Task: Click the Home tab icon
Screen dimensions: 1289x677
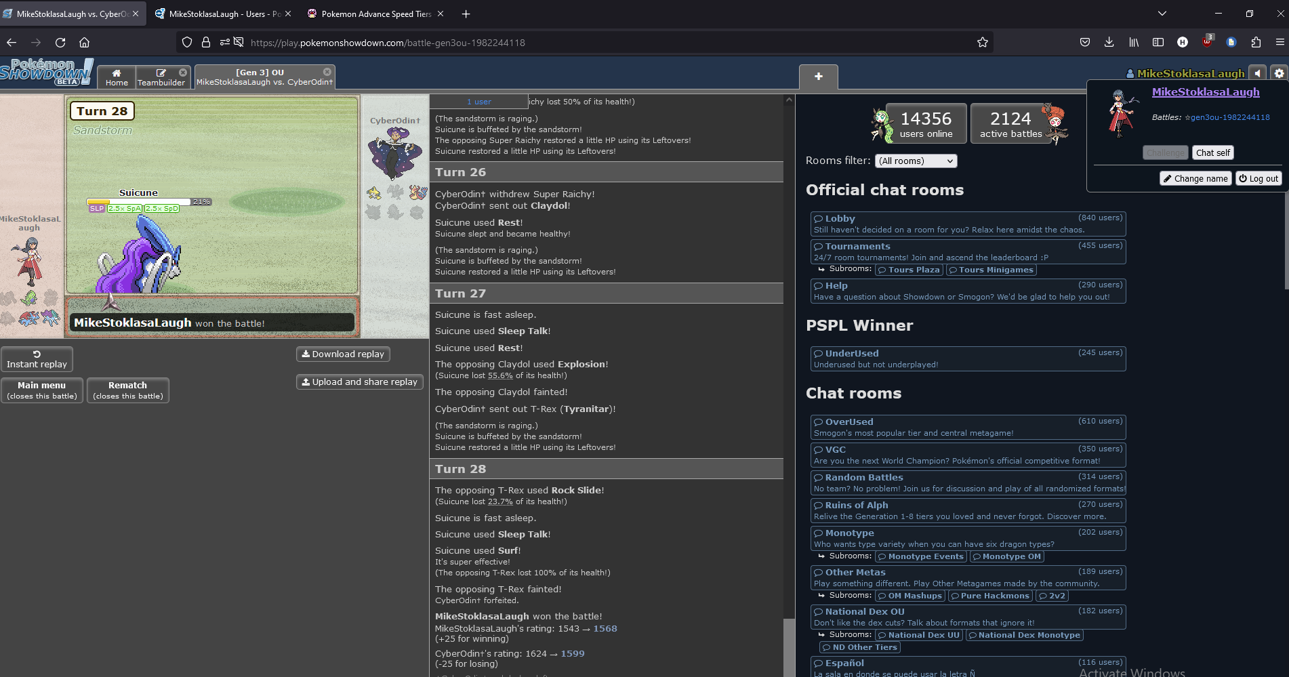Action: [x=117, y=77]
